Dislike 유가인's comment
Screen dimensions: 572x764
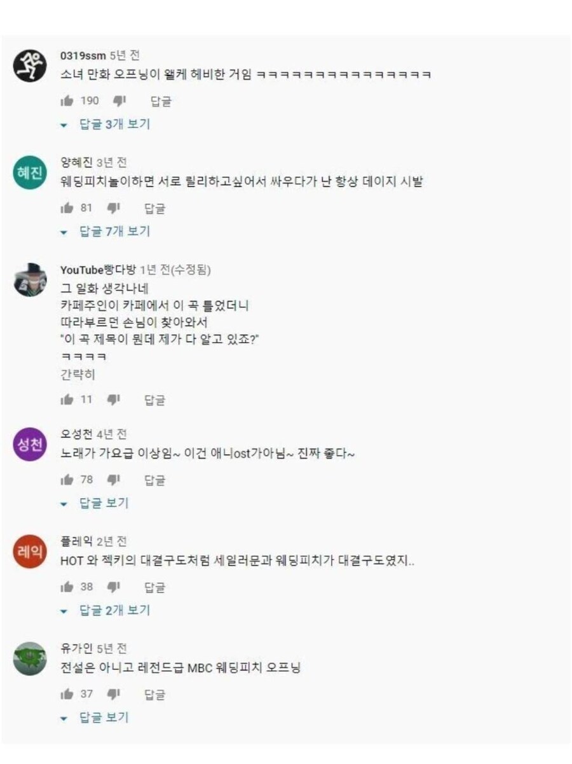(114, 693)
